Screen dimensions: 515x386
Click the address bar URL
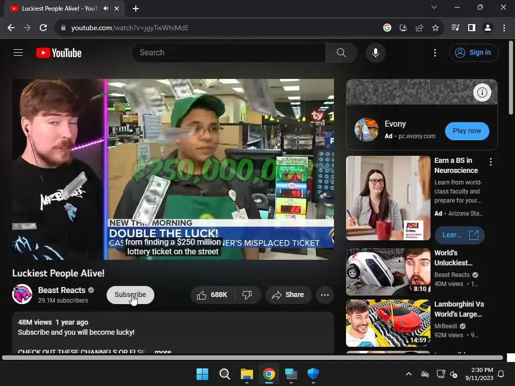(130, 28)
